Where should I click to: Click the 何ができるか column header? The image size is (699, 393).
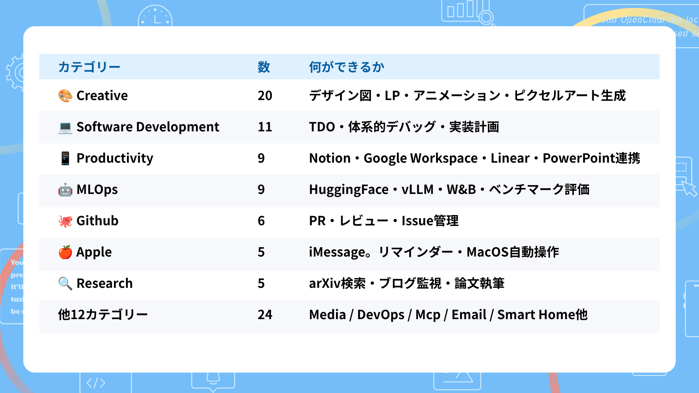tap(347, 67)
